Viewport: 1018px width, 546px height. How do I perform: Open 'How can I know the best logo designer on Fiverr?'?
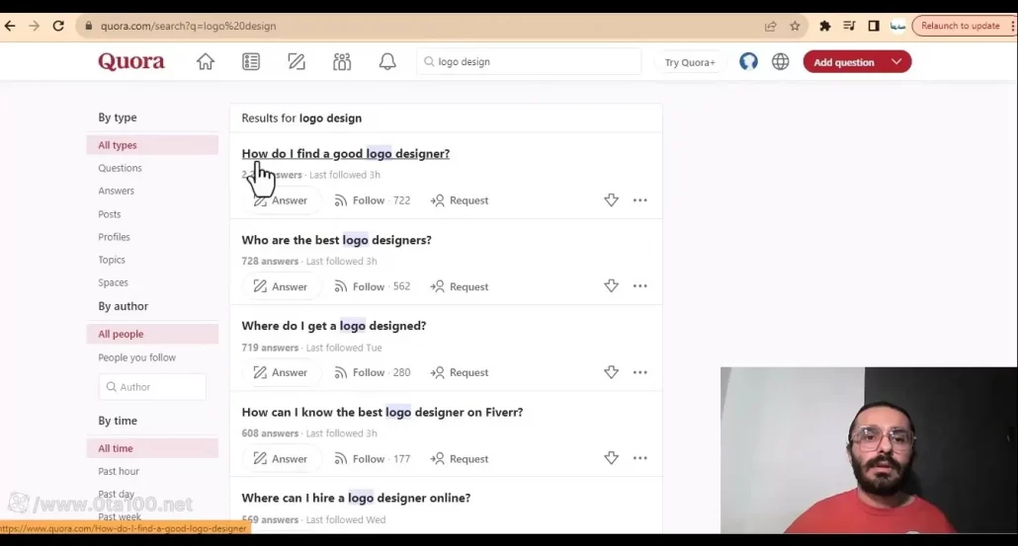382,412
